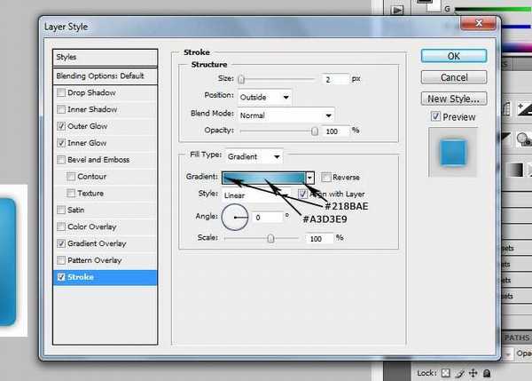Click Lock transparent pixels icon
This screenshot has height=381, width=532.
446,373
